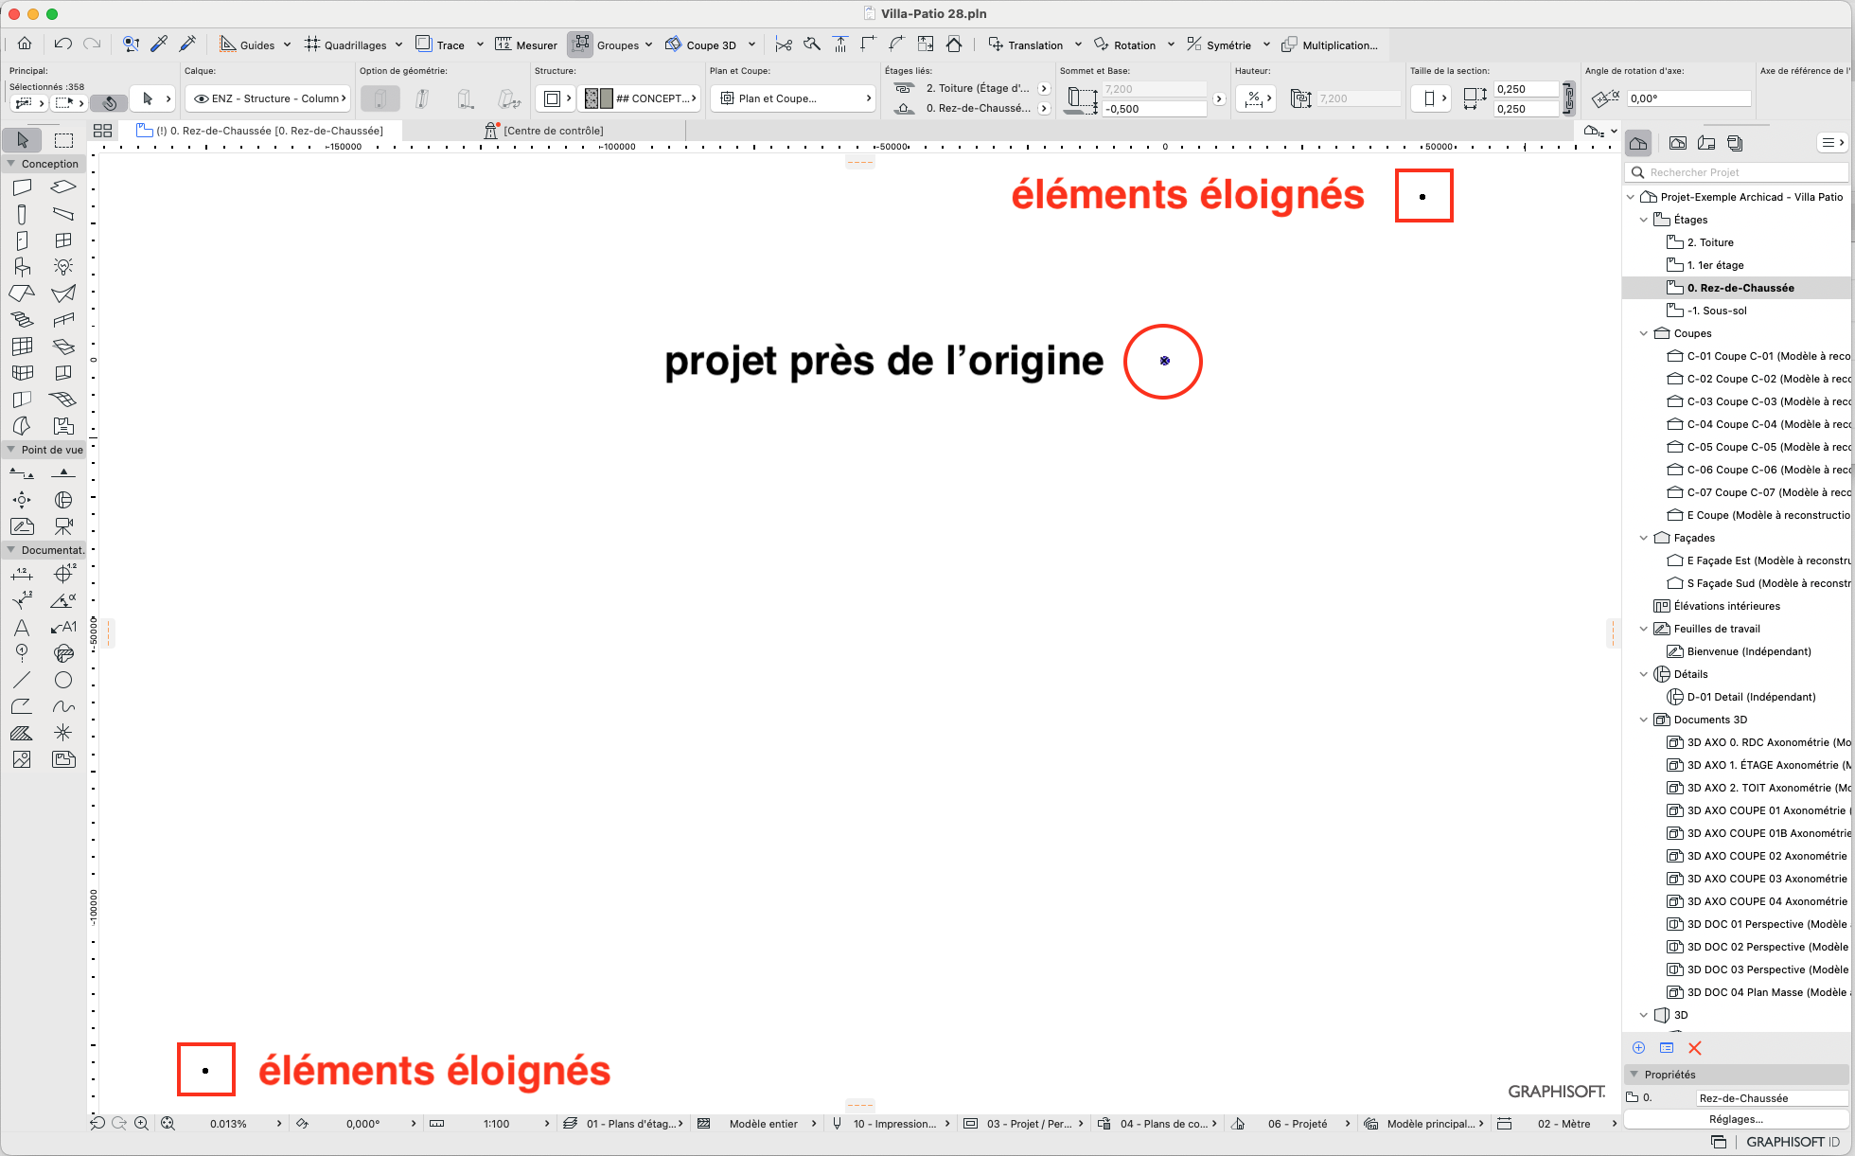Select the Spline tool
Image resolution: width=1855 pixels, height=1156 pixels.
[63, 706]
